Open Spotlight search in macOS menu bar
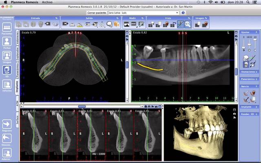261x163 pixels. [248, 2]
